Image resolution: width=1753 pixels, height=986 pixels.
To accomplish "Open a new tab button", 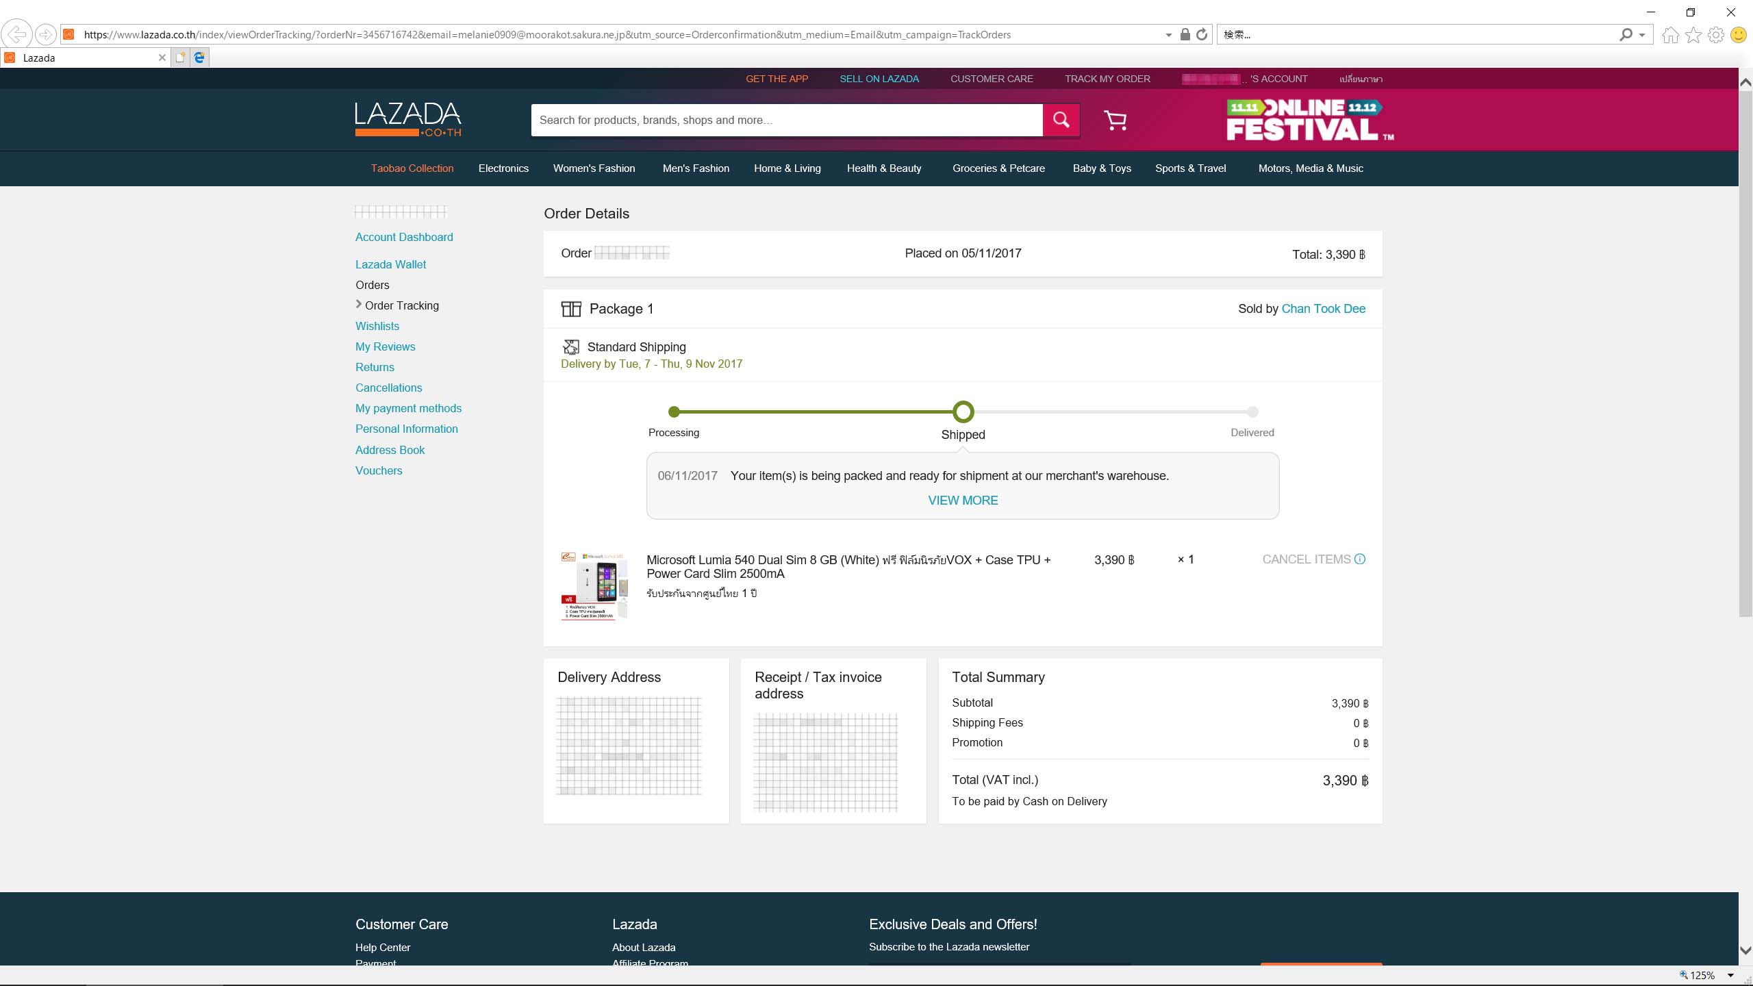I will click(180, 58).
